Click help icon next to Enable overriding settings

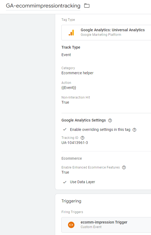click(134, 130)
